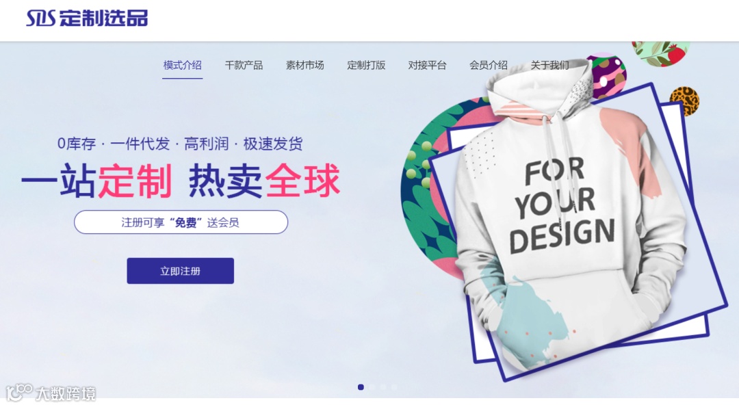Visit the 会员介绍 page link
The width and height of the screenshot is (739, 407).
[489, 65]
